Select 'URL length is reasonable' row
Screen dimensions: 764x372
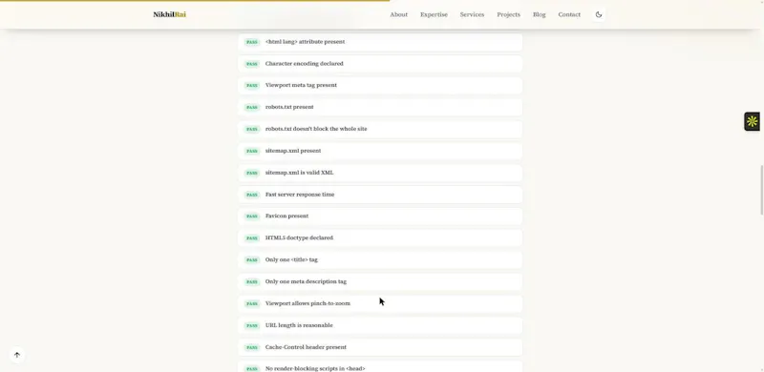point(380,326)
